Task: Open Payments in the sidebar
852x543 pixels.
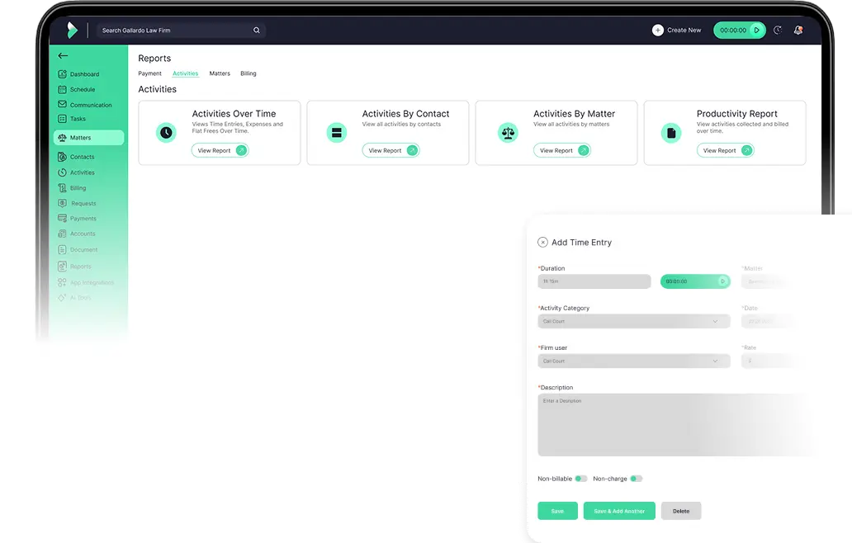Action: click(83, 218)
